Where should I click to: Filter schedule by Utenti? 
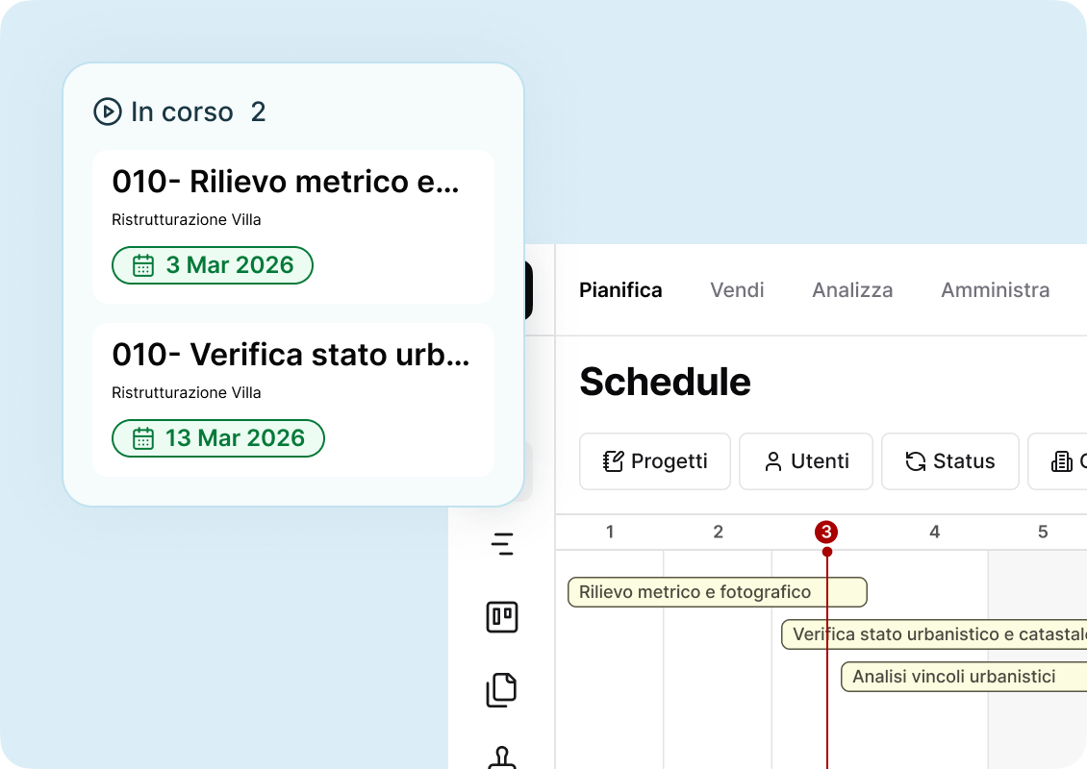tap(805, 461)
